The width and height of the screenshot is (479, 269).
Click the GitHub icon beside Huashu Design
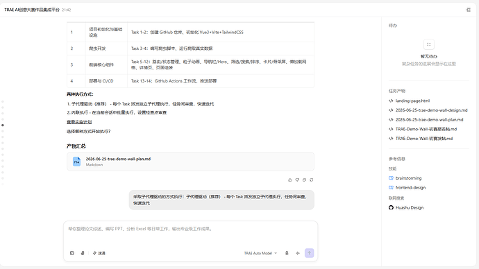pyautogui.click(x=391, y=208)
